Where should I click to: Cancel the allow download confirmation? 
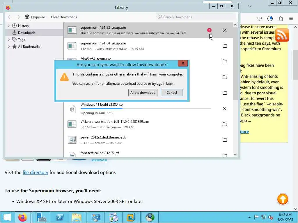[x=172, y=93]
